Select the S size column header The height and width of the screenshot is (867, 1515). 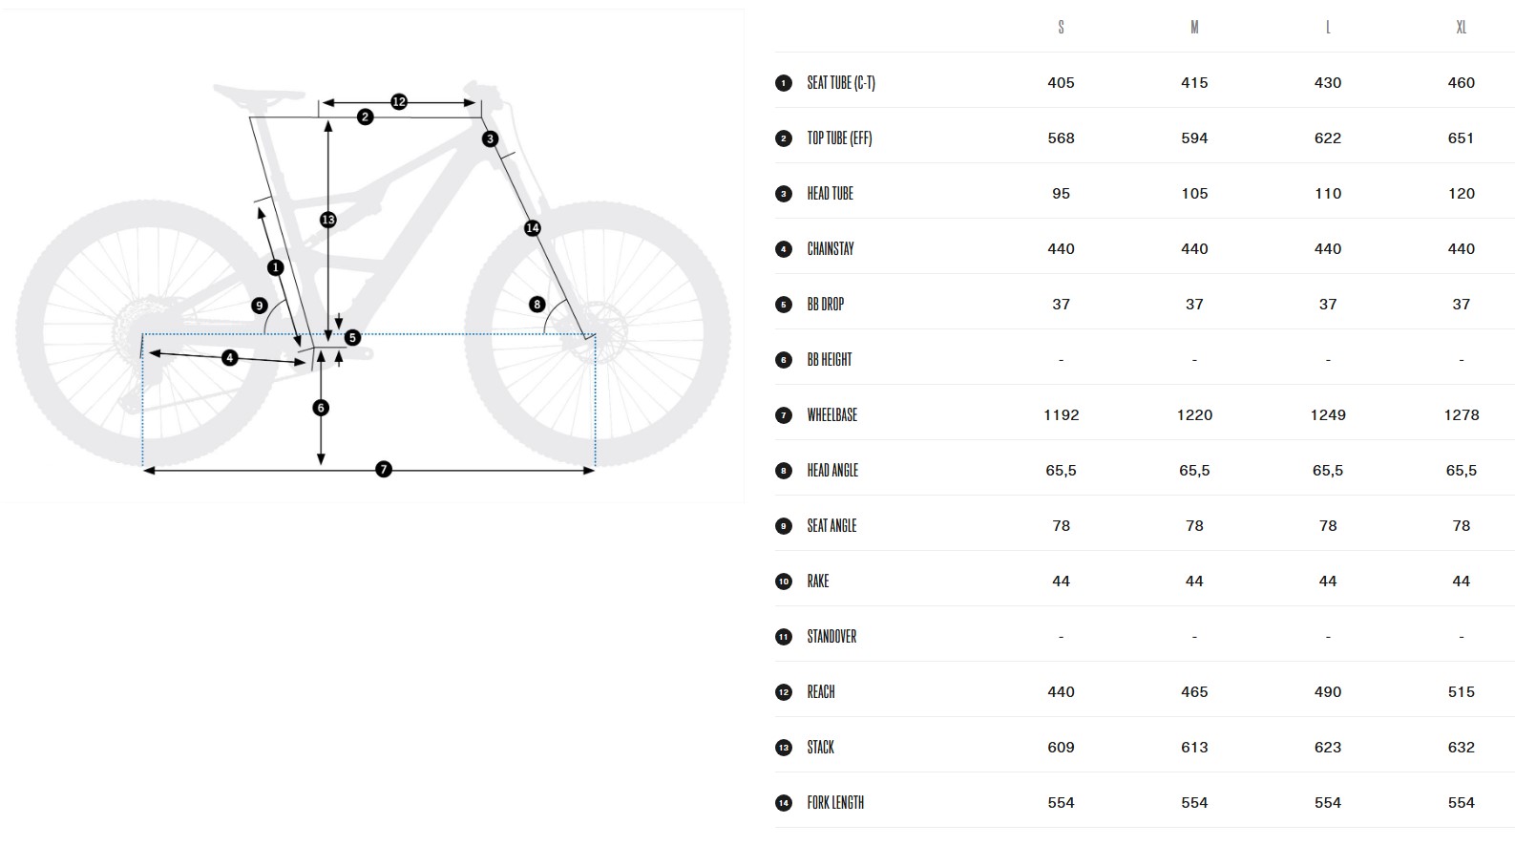click(1061, 28)
